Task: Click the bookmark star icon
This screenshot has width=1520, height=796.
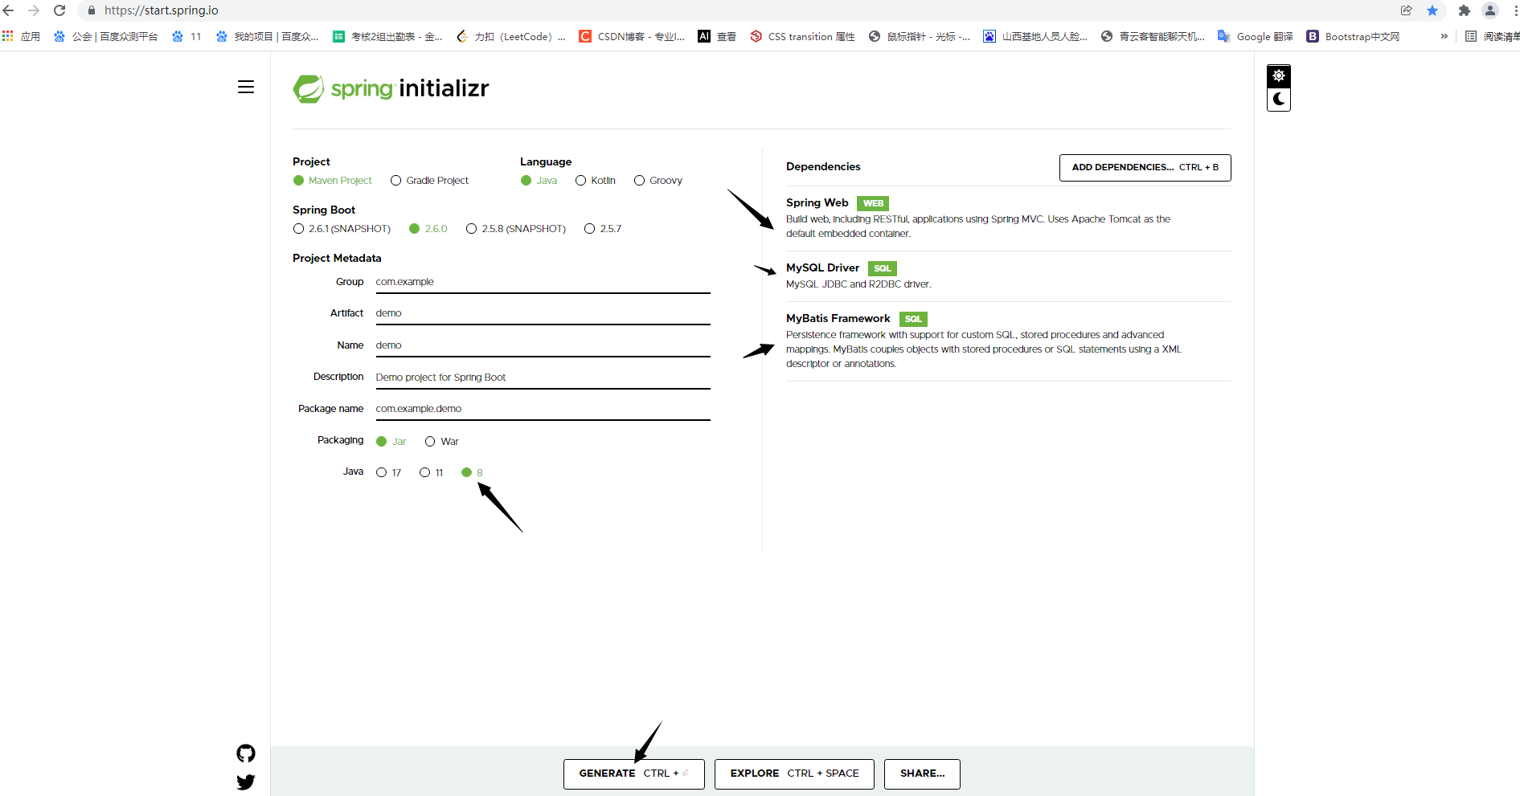Action: pyautogui.click(x=1432, y=10)
